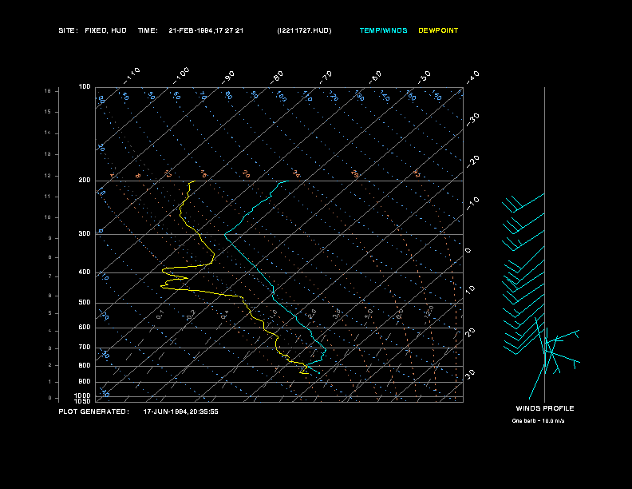Image resolution: width=632 pixels, height=489 pixels.
Task: Click the -110 isotherm label on top
Action: (132, 76)
